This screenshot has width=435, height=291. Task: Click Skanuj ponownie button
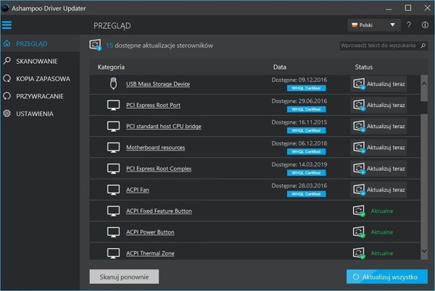124,277
